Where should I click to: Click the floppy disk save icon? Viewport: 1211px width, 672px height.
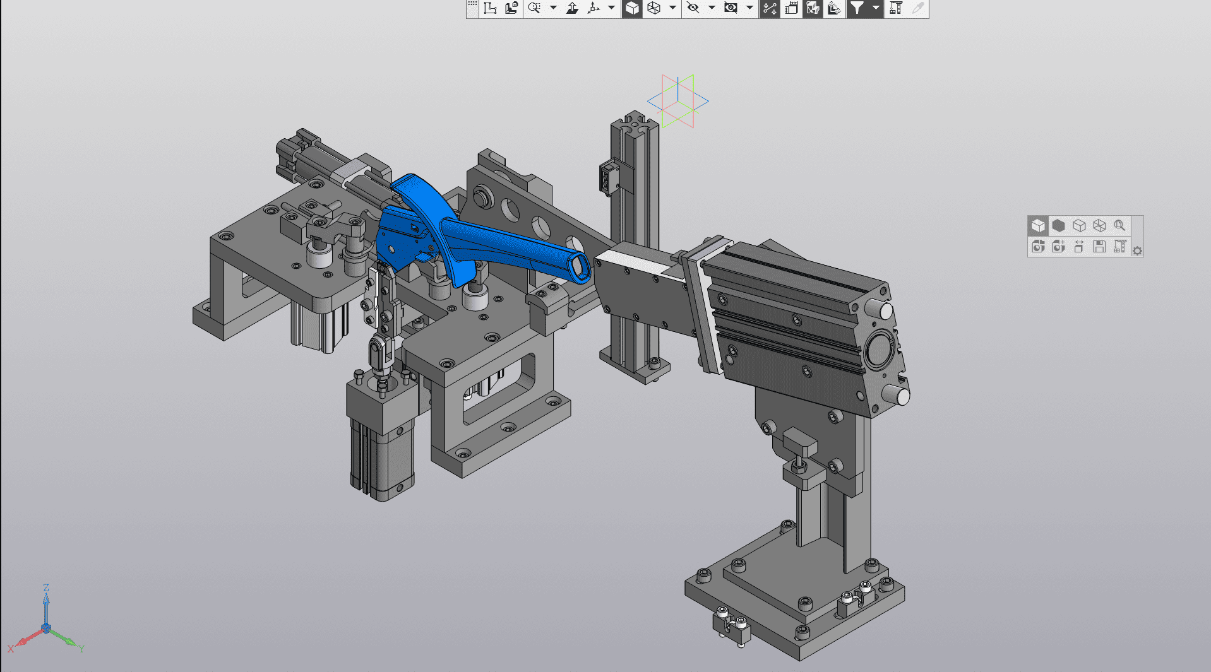point(1099,247)
